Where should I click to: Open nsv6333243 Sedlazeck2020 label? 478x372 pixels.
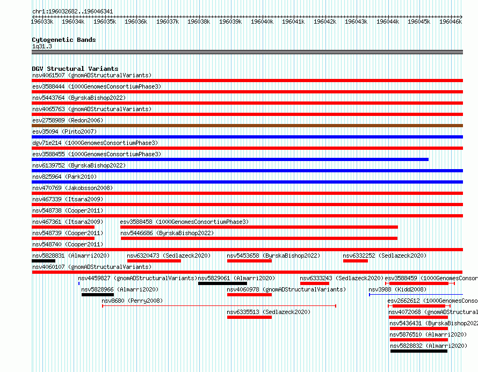pos(342,278)
